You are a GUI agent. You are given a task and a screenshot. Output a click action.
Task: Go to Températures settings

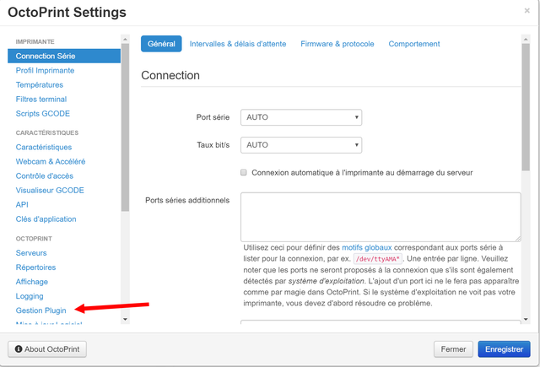(40, 85)
